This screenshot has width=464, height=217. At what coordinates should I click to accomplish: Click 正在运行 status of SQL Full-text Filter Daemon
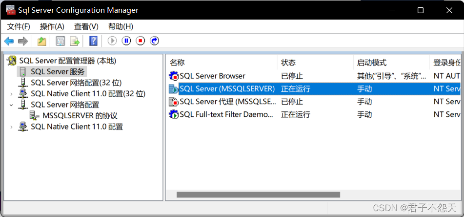296,114
